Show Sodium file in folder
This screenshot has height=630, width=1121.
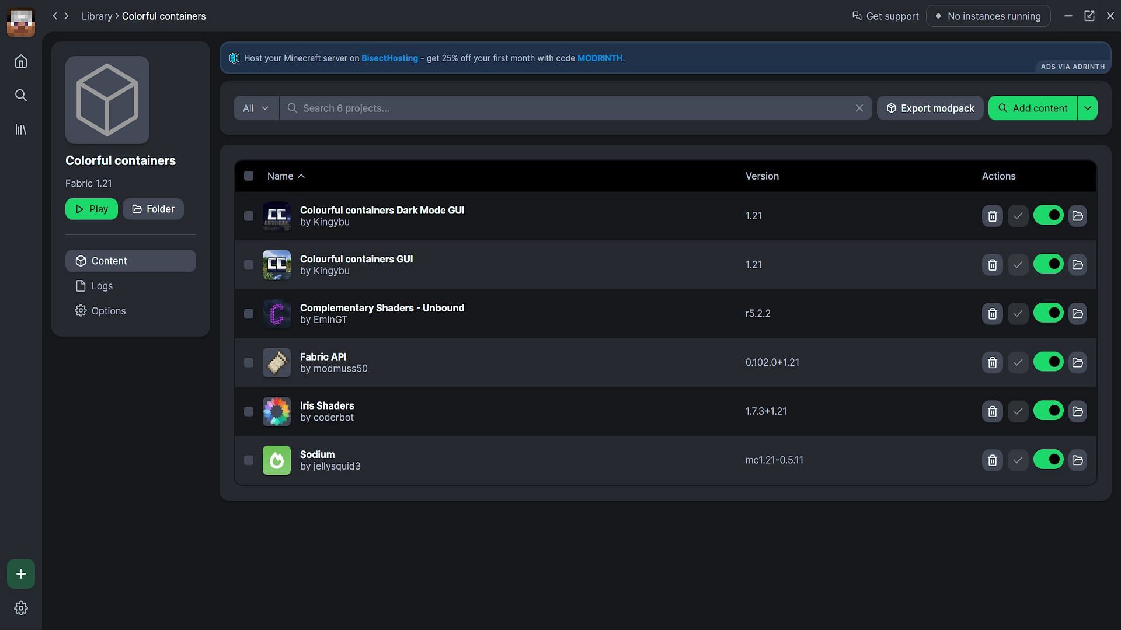pyautogui.click(x=1077, y=460)
